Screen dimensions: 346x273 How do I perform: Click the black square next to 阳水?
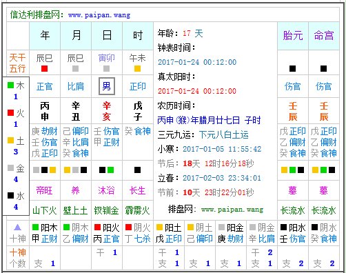coord(283,228)
